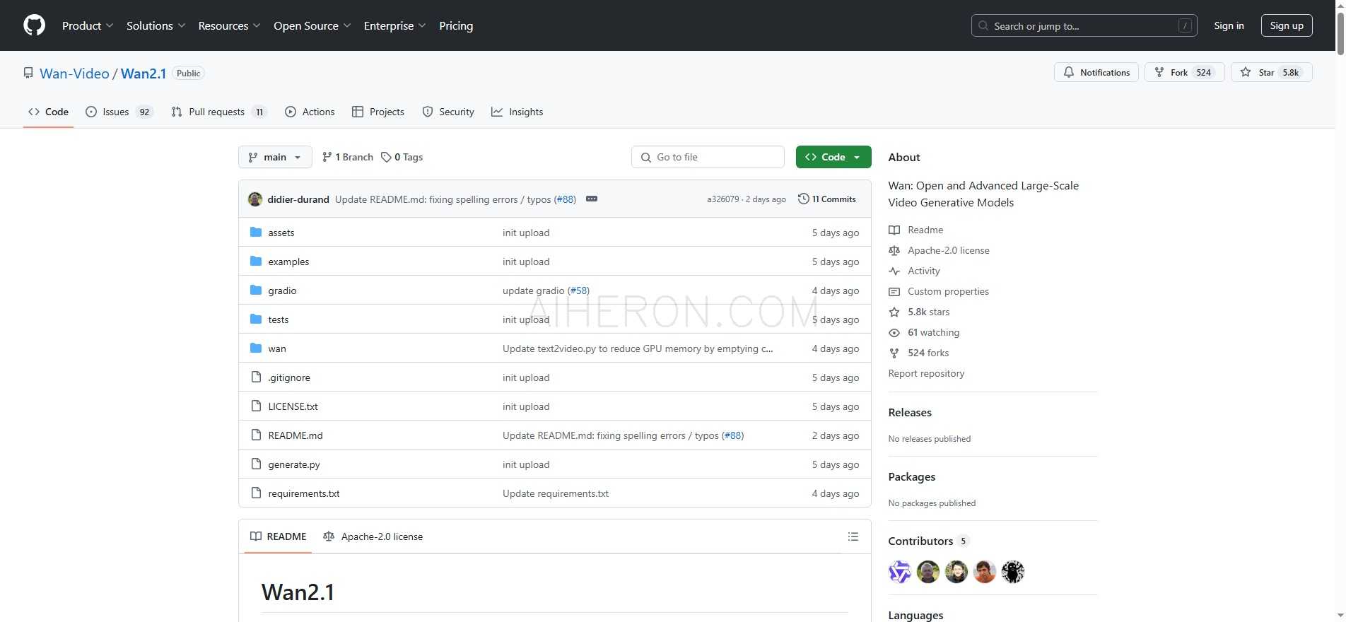Expand the Product menu

88,25
